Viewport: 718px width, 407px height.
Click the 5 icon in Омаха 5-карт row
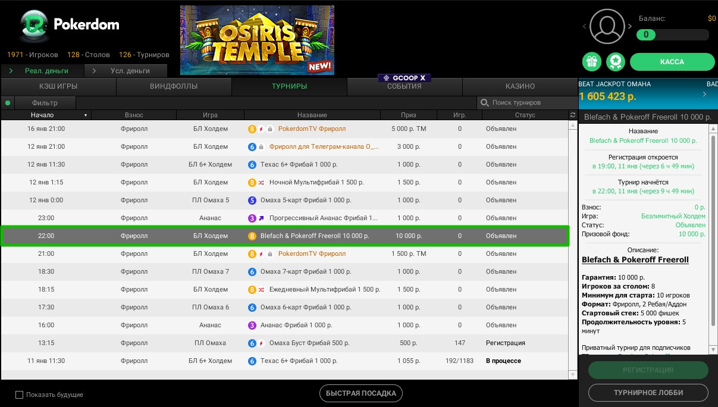(252, 200)
